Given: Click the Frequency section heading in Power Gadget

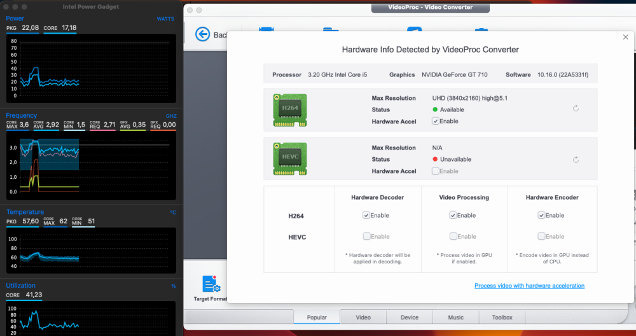Looking at the screenshot, I should (22, 116).
